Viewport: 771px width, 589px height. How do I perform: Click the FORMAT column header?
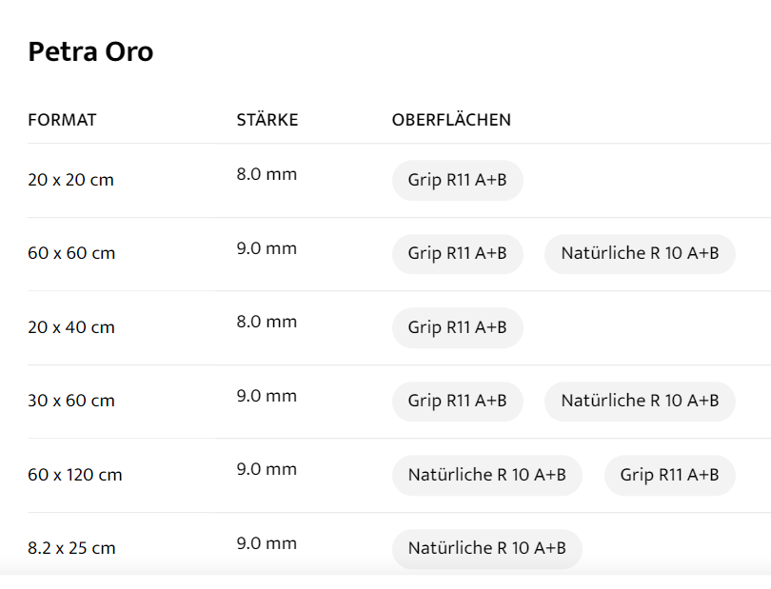point(62,120)
